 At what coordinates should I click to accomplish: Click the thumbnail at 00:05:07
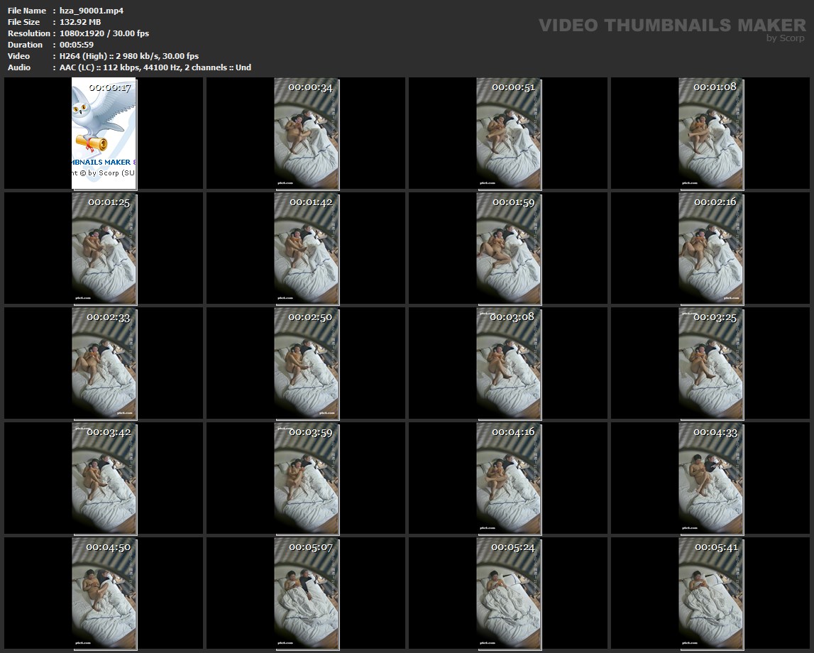pos(307,593)
